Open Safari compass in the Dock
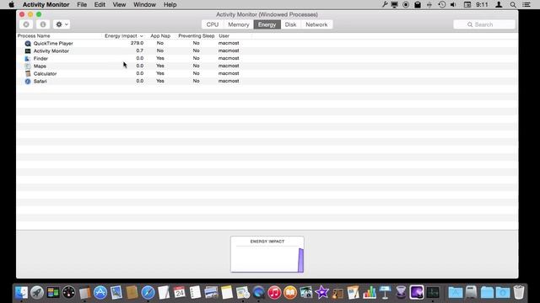The height and width of the screenshot is (303, 540). click(148, 293)
